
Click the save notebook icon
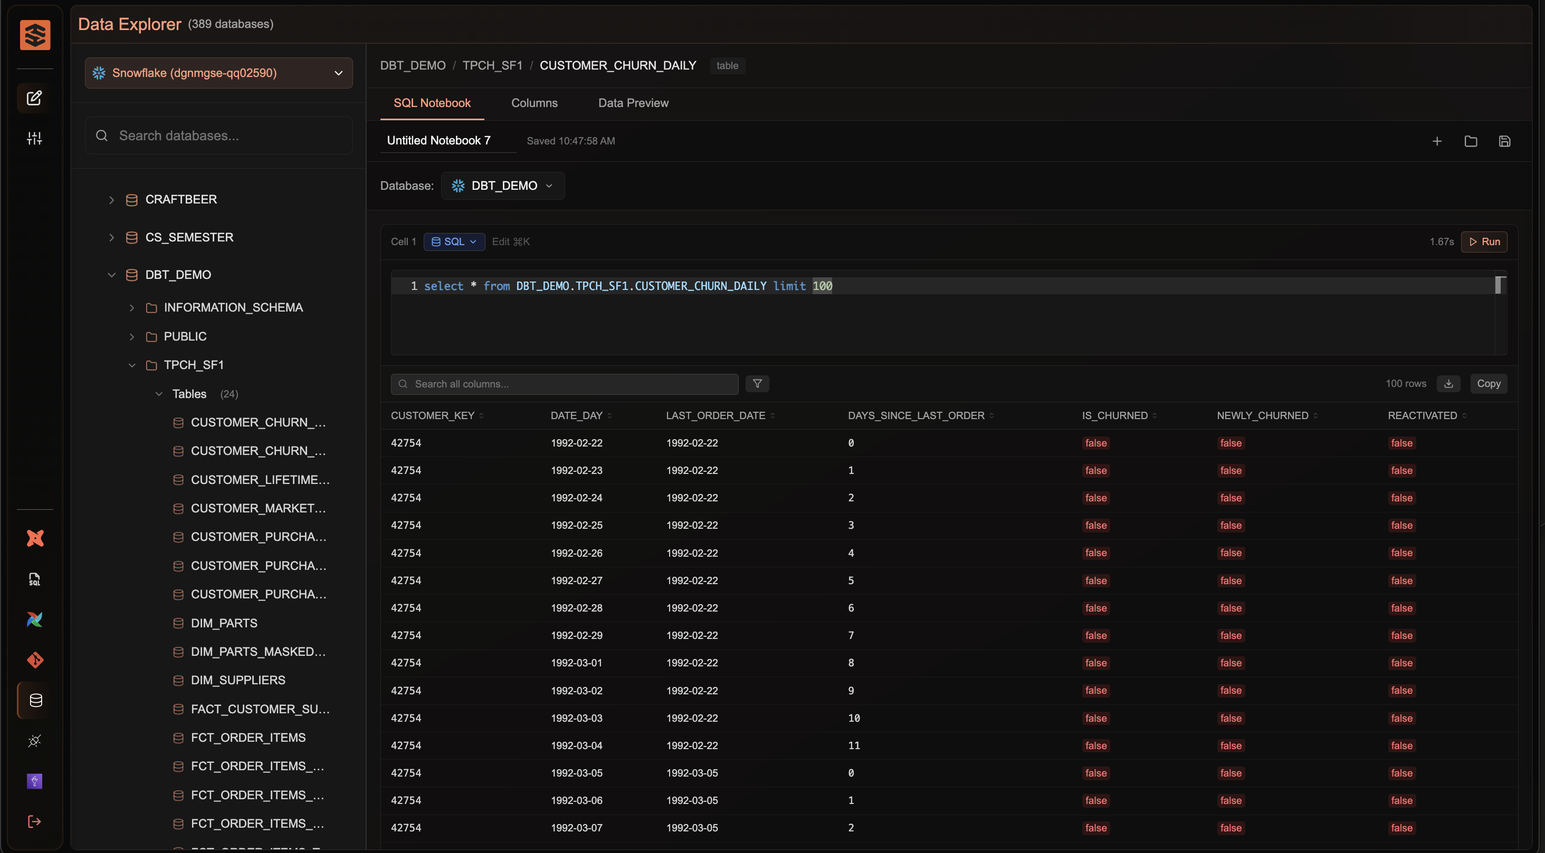point(1504,141)
